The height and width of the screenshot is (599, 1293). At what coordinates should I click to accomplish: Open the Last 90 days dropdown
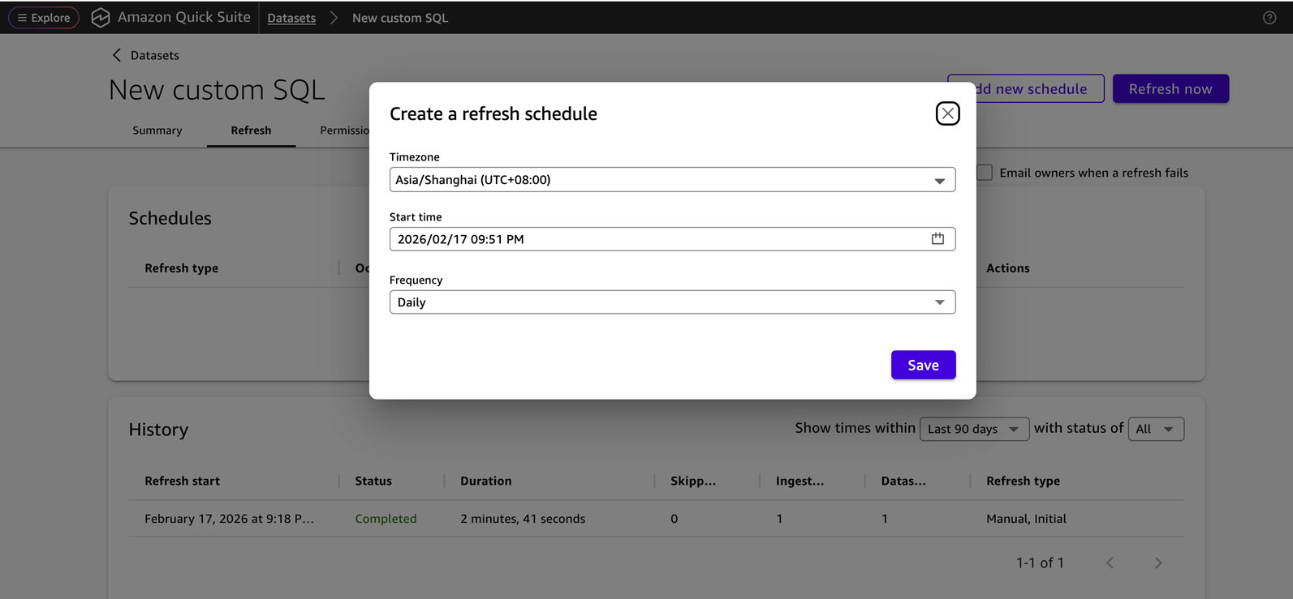973,429
